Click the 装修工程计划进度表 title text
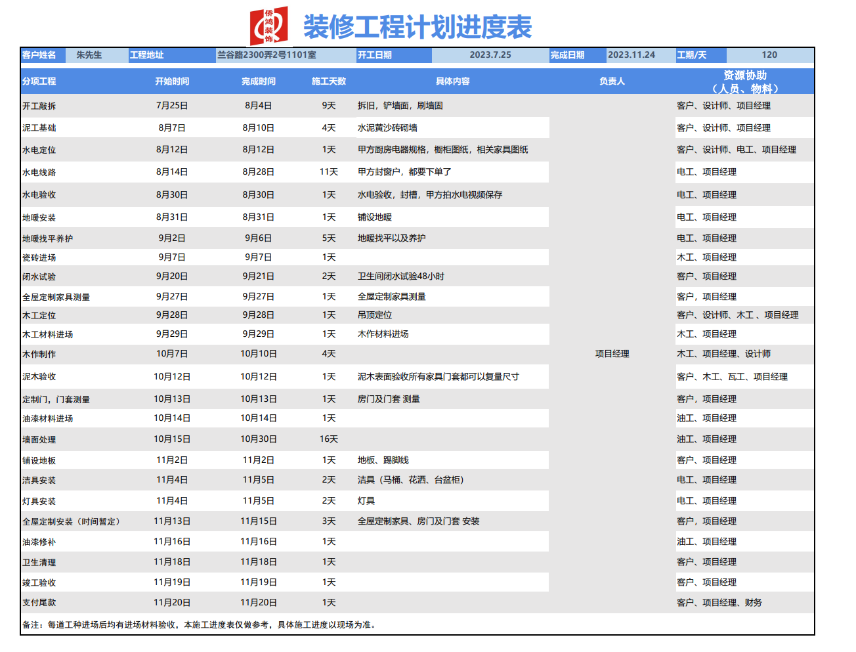Image resolution: width=856 pixels, height=652 pixels. (417, 27)
